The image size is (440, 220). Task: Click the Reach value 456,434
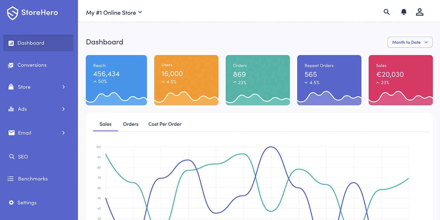106,74
